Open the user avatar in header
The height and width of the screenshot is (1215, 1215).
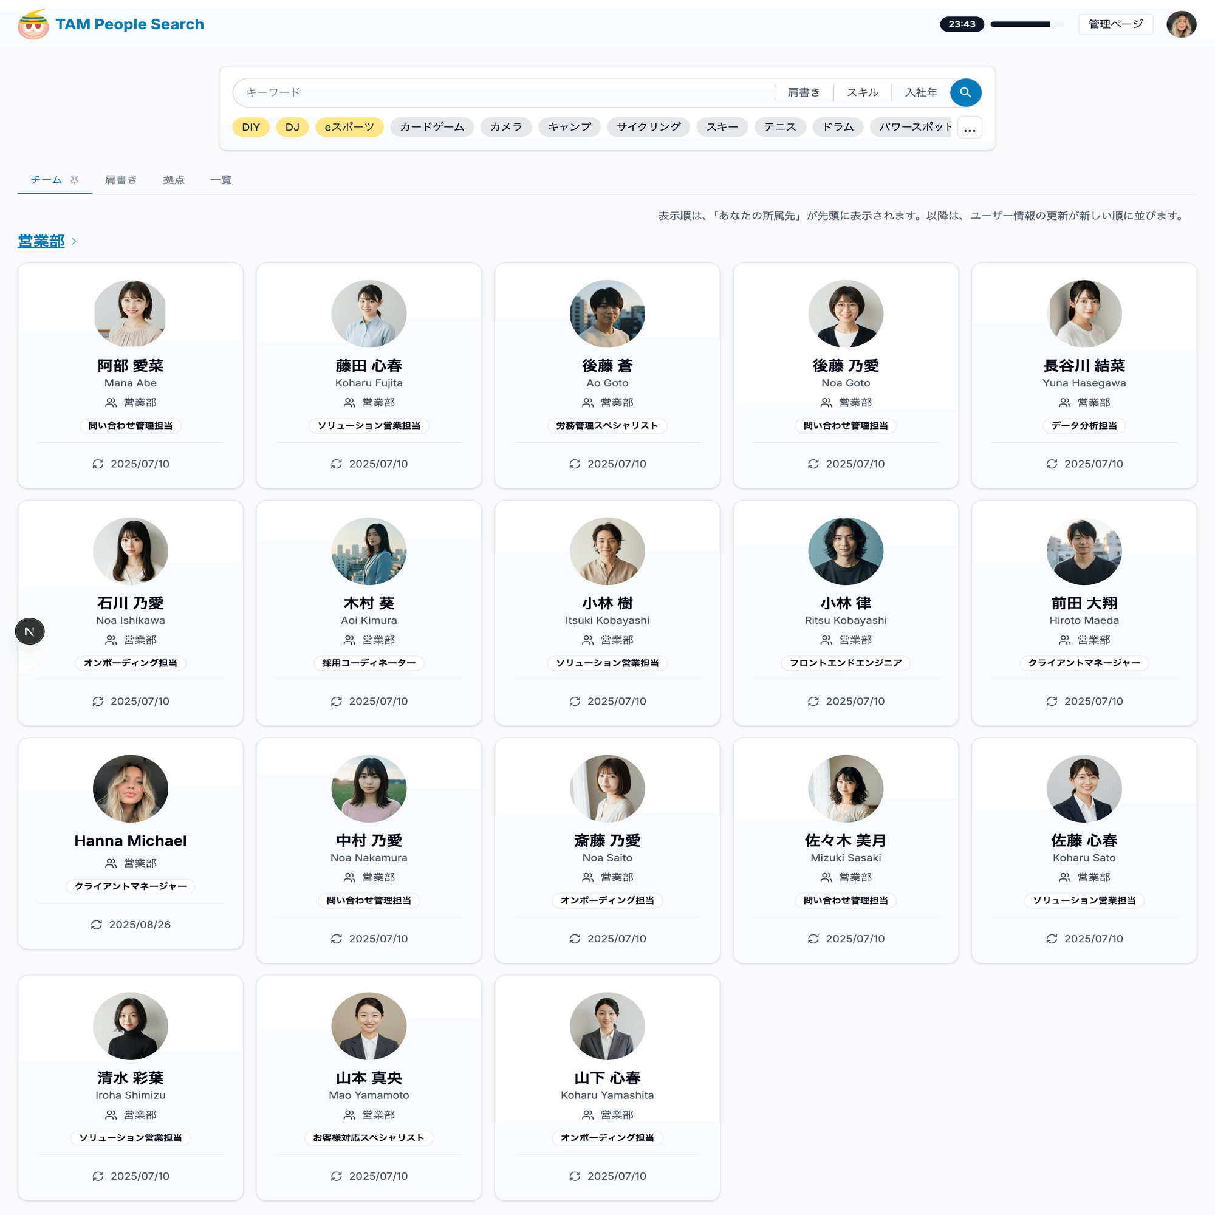tap(1180, 24)
